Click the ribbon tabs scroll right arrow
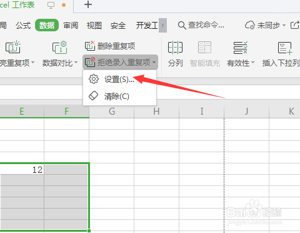The height and width of the screenshot is (233, 300). coord(162,26)
